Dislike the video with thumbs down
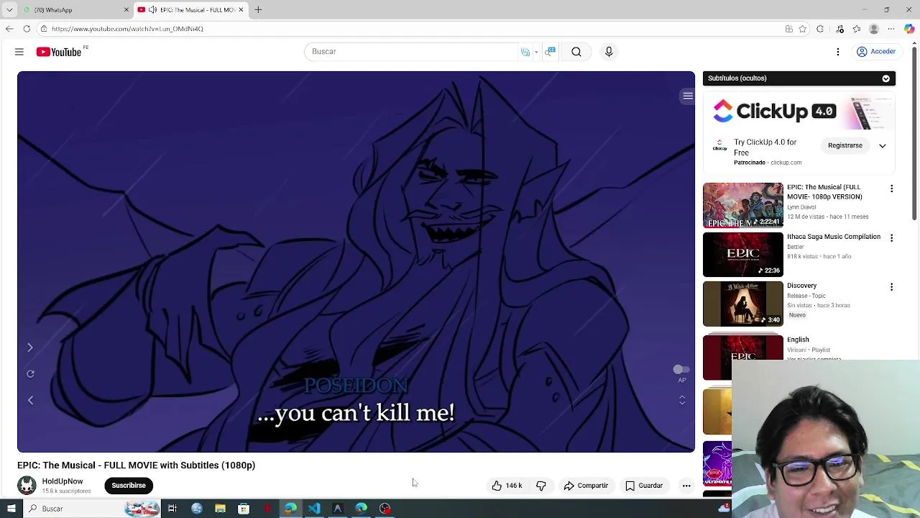This screenshot has height=518, width=920. coord(541,486)
